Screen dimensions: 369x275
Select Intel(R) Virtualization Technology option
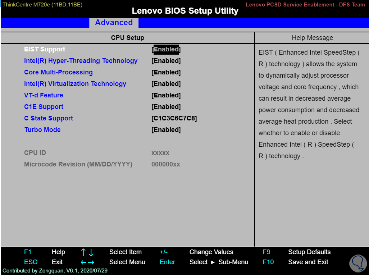75,84
